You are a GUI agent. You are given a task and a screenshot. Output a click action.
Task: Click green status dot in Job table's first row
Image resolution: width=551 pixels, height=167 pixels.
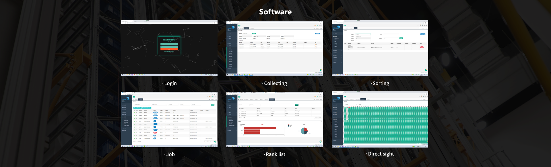(134, 113)
